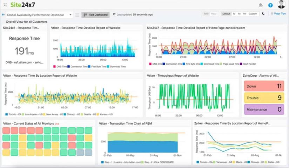289x168 pixels.
Task: Open the hamburger menu beside the dashboard selector
Action: click(77, 15)
